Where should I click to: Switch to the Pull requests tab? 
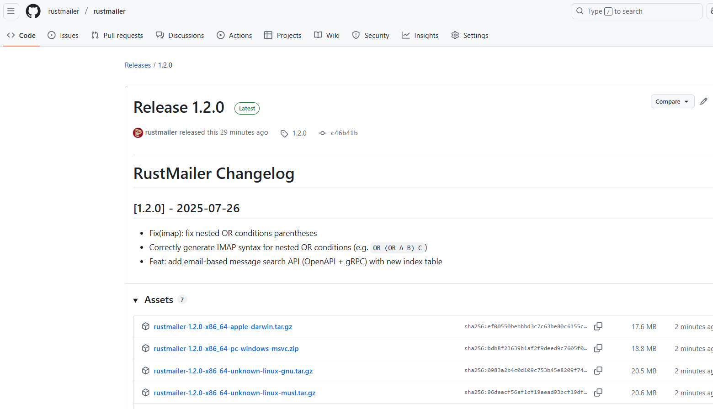[117, 35]
